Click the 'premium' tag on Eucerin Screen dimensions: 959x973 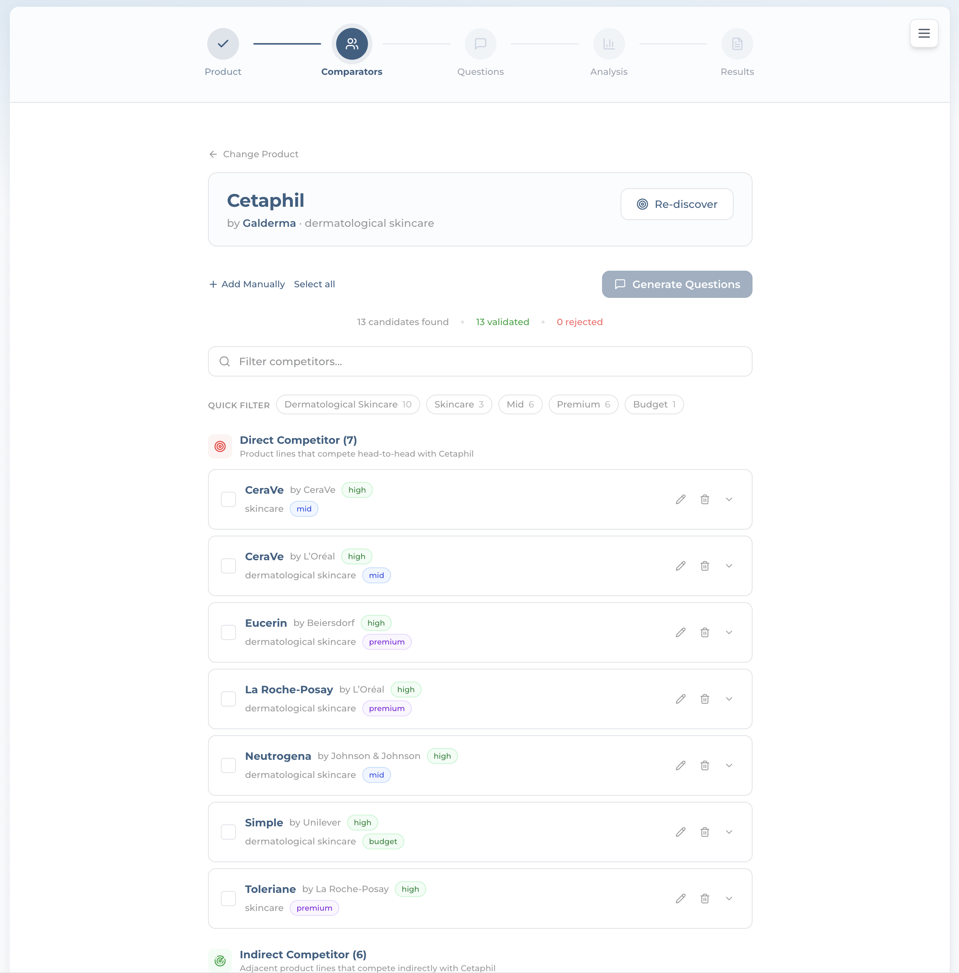pos(387,642)
